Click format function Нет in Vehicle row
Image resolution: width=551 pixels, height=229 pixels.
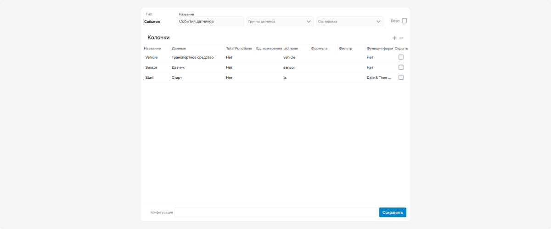[370, 57]
